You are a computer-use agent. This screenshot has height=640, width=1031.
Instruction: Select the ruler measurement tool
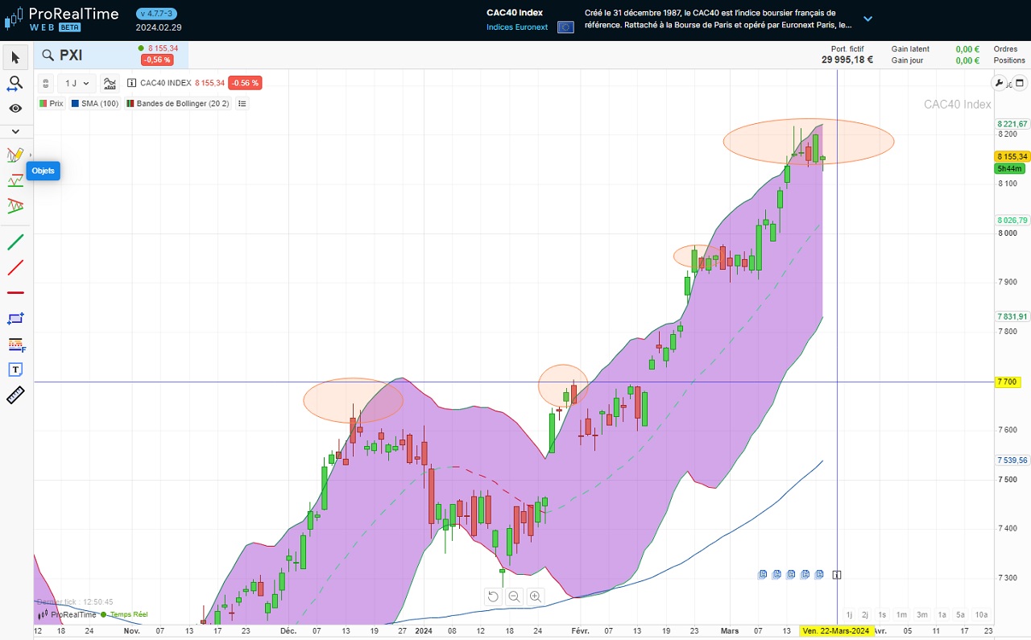tap(15, 394)
